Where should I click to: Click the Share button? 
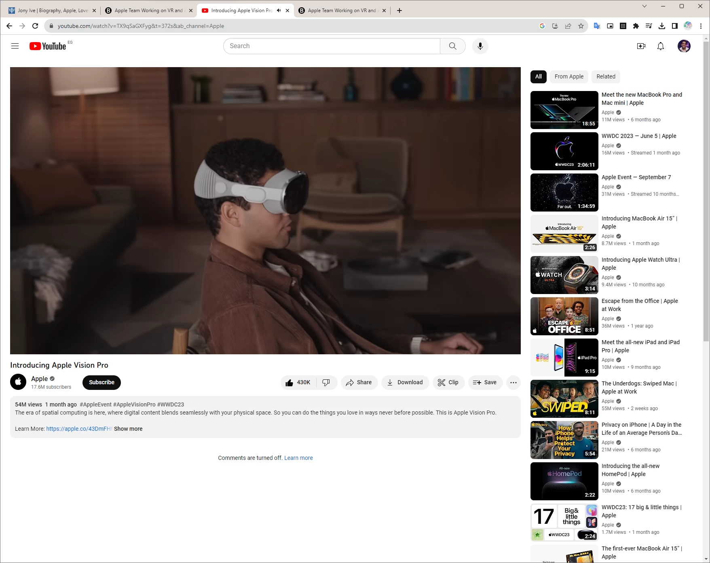359,382
